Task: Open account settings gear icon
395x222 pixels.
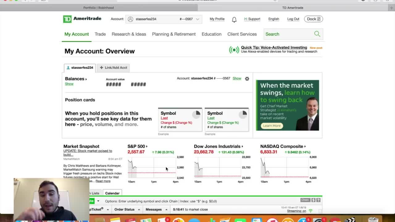Action: tap(247, 79)
